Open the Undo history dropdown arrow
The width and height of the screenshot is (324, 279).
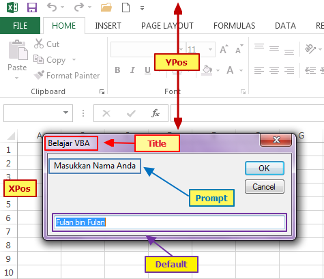point(62,8)
